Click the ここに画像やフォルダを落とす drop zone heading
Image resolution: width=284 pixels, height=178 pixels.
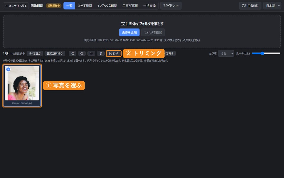(142, 24)
